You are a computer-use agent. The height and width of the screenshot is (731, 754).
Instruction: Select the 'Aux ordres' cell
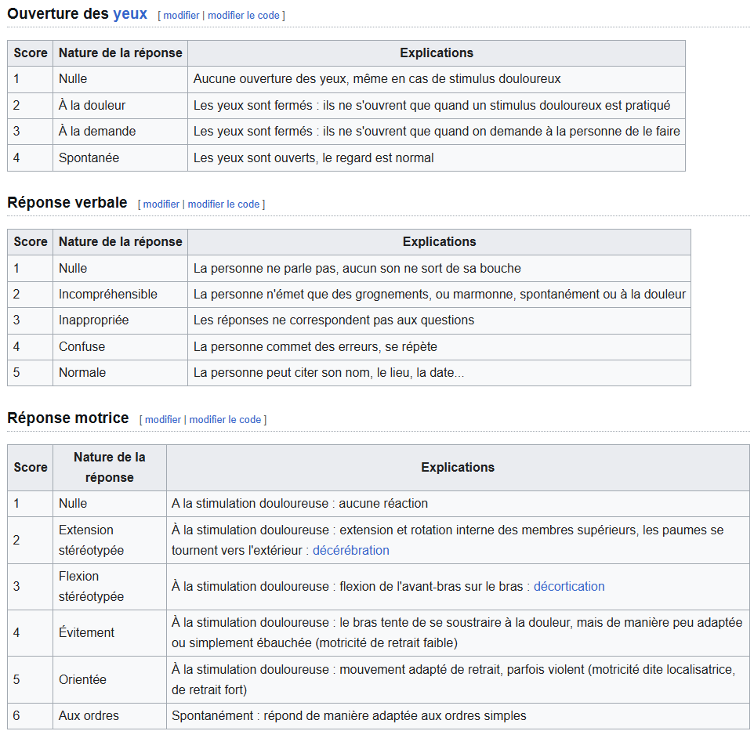coord(88,715)
